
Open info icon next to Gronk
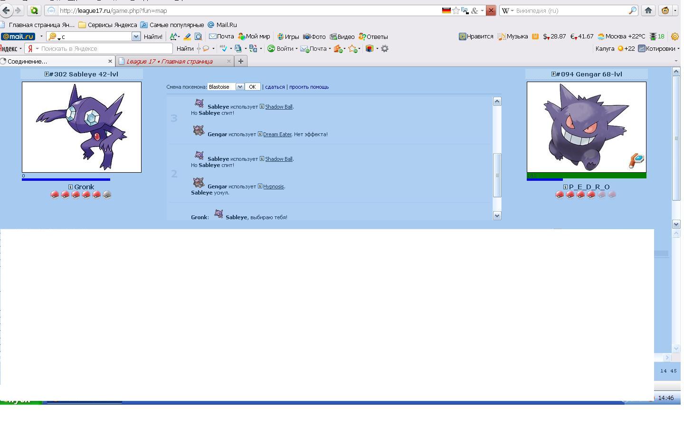[70, 187]
